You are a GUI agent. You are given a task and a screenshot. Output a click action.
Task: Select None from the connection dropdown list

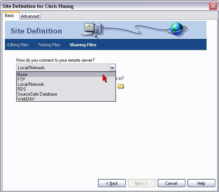[66, 75]
